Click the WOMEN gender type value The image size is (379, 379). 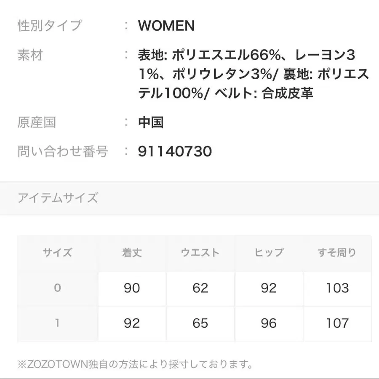(166, 26)
